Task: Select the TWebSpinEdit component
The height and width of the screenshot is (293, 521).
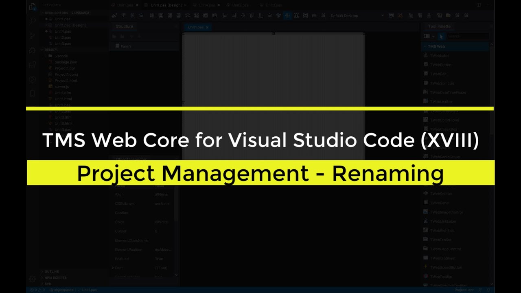Action: click(442, 83)
